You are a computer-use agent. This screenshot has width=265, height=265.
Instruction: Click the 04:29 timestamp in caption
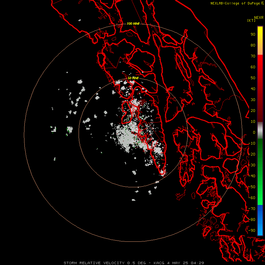(197, 263)
